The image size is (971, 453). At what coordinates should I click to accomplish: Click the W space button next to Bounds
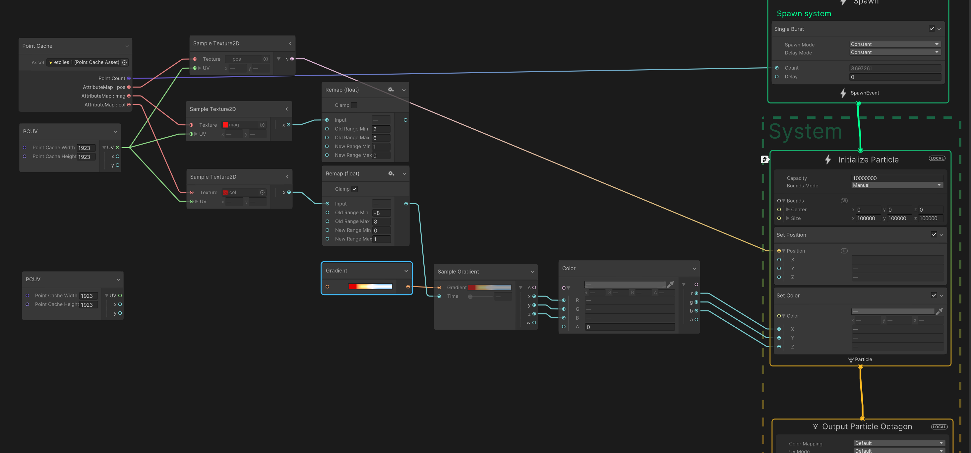coord(844,200)
